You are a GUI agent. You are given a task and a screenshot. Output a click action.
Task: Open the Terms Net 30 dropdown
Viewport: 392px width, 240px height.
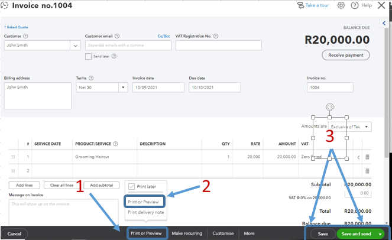[123, 87]
